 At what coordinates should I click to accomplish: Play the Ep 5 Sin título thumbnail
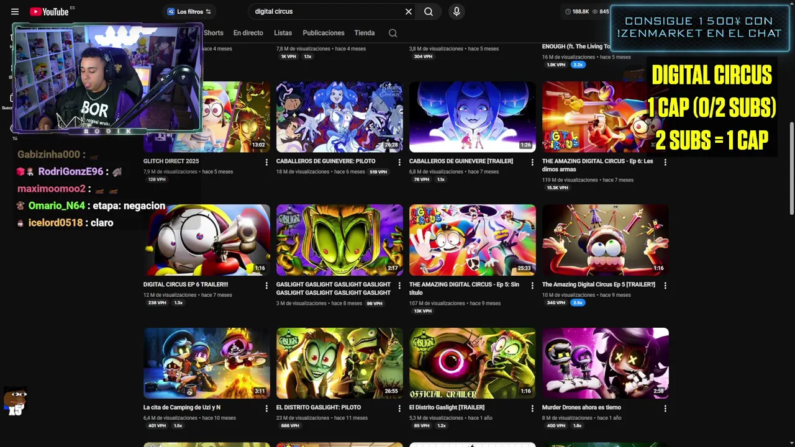click(x=473, y=240)
